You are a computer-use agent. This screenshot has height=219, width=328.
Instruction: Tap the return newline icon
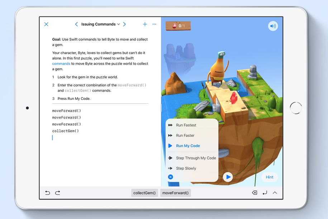(x=265, y=193)
